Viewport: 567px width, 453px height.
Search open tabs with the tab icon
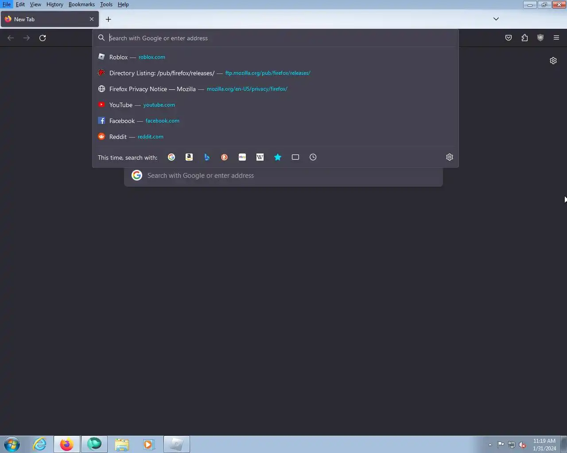point(295,157)
